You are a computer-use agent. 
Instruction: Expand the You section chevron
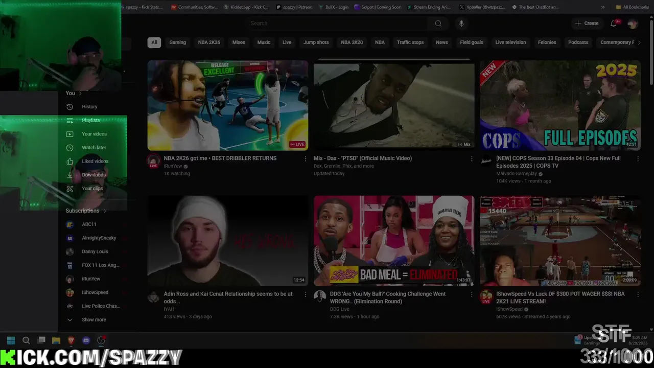pos(80,93)
